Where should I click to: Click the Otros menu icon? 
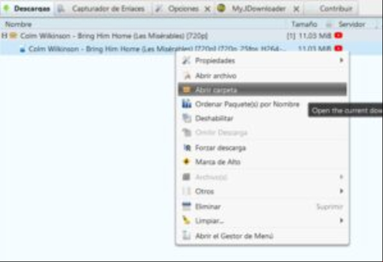pos(187,191)
